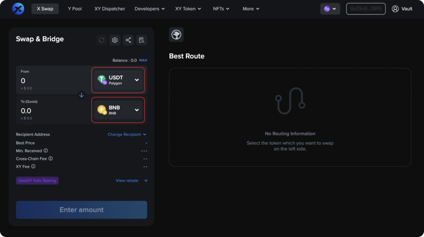Image resolution: width=424 pixels, height=237 pixels.
Task: Expand Change Recipient option
Action: point(127,134)
